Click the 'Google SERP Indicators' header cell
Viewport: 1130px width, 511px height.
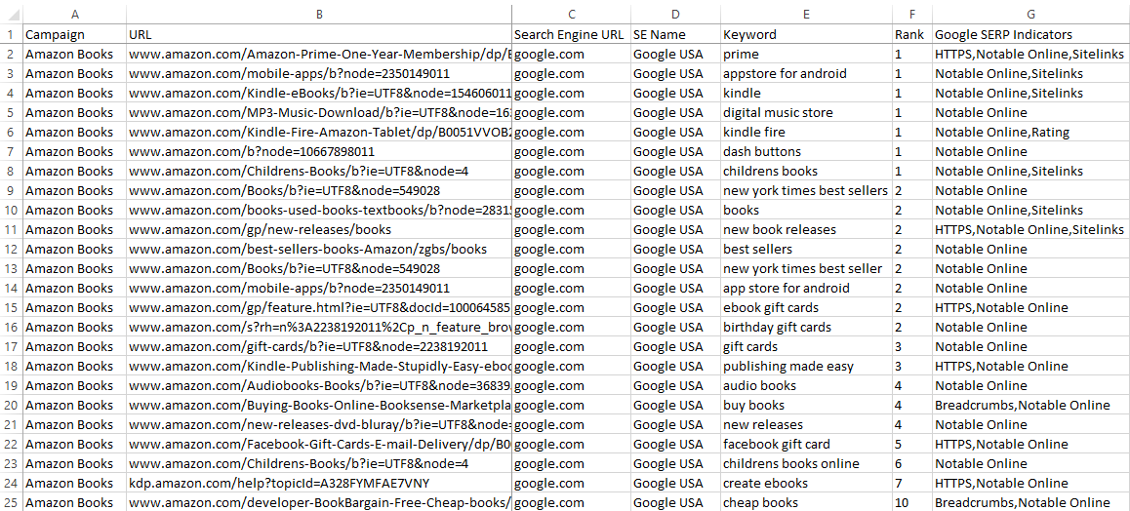1030,34
